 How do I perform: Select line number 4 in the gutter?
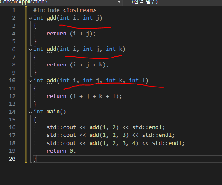14,34
